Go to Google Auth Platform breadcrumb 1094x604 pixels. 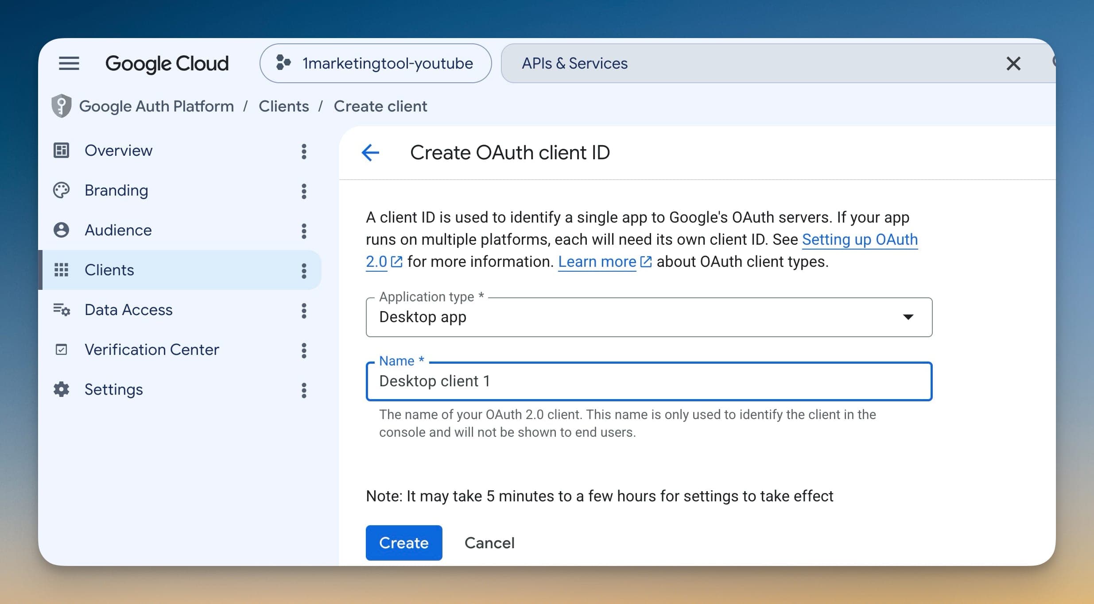pyautogui.click(x=156, y=106)
